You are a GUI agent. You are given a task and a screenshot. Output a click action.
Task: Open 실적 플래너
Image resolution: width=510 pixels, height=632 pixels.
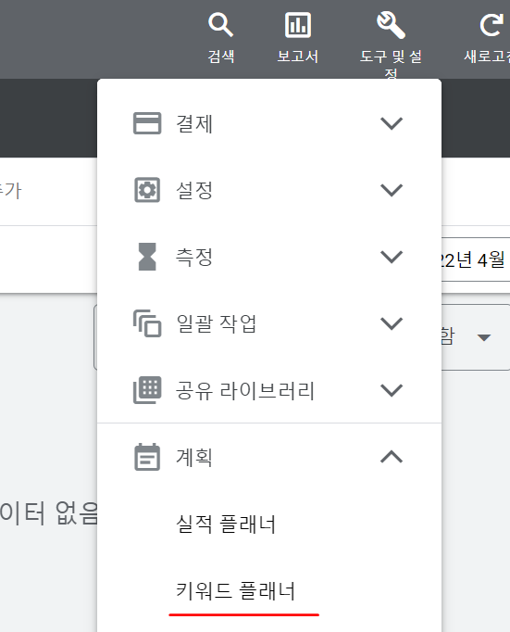[x=226, y=525]
